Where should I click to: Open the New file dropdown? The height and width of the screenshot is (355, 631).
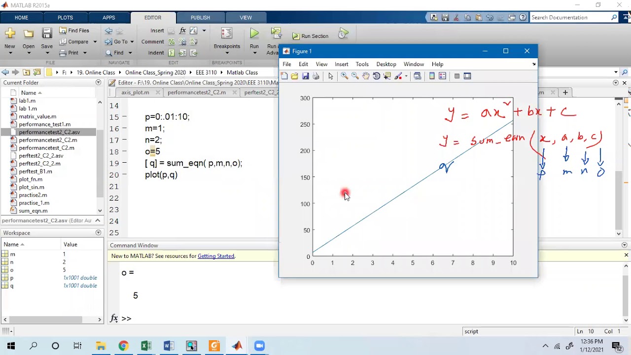10,53
